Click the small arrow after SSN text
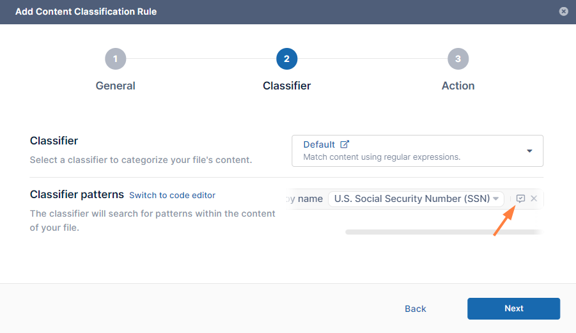576x333 pixels. pyautogui.click(x=495, y=199)
